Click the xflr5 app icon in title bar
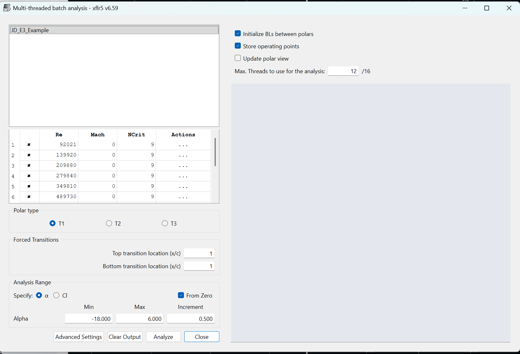This screenshot has height=354, width=520. click(x=7, y=8)
